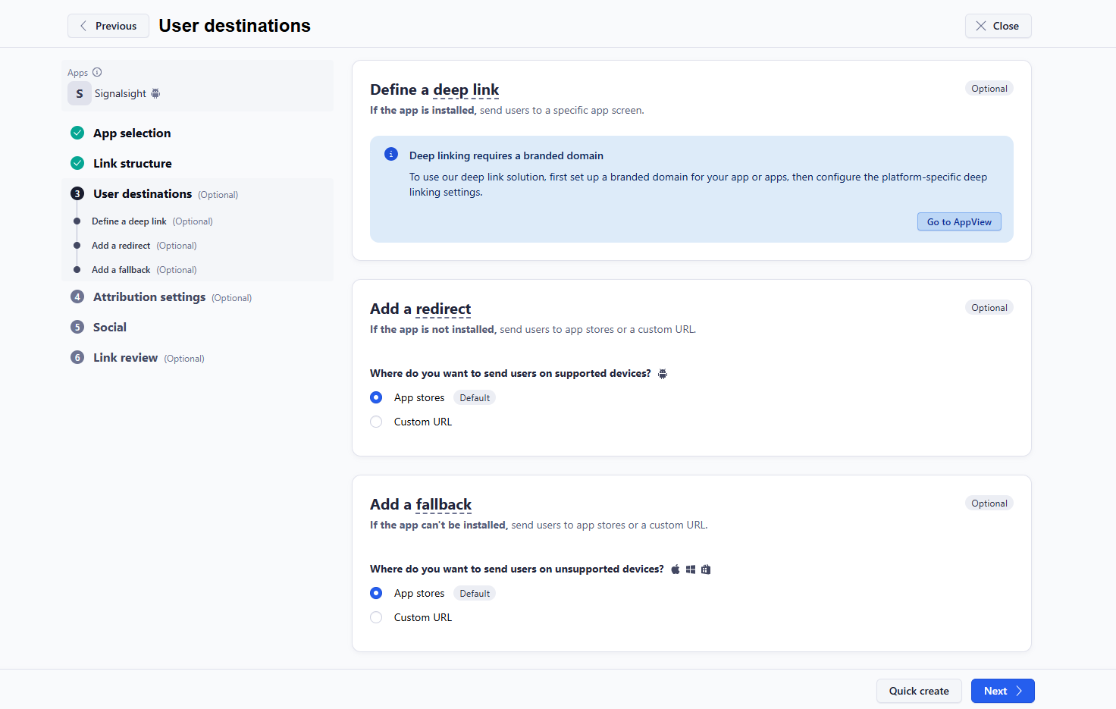The width and height of the screenshot is (1116, 709).
Task: Go to the Social step
Action: point(110,327)
